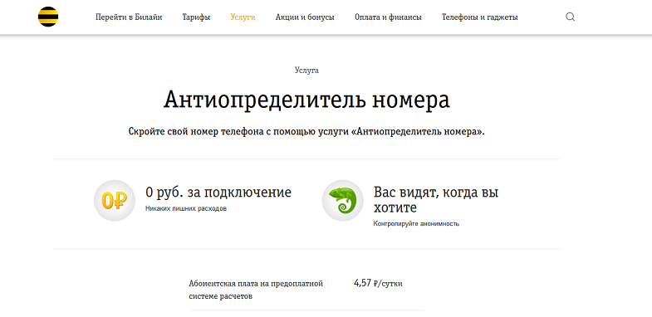This screenshot has height=317, width=652.
Task: Click 'Никаких лишних расходов' caption
Action: (186, 208)
